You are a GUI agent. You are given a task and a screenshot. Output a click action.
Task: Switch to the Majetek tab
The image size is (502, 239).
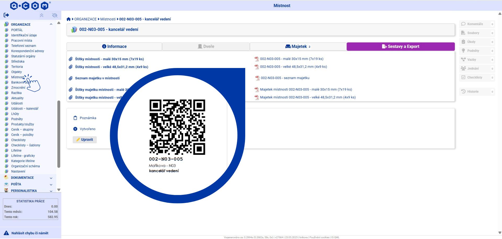click(298, 47)
